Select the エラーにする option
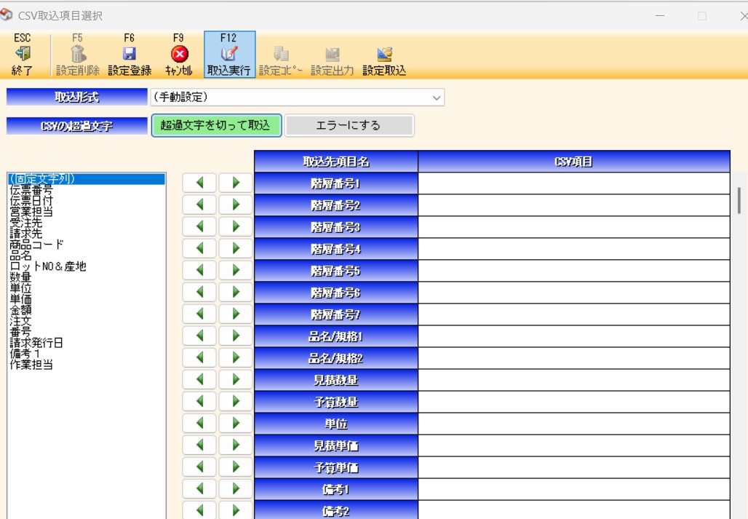 tap(349, 125)
